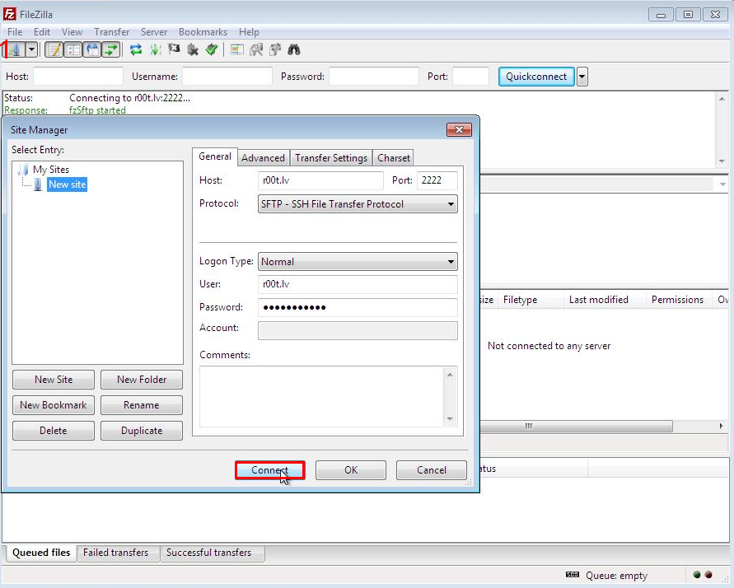Open the Bookmarks menu

[x=203, y=32]
